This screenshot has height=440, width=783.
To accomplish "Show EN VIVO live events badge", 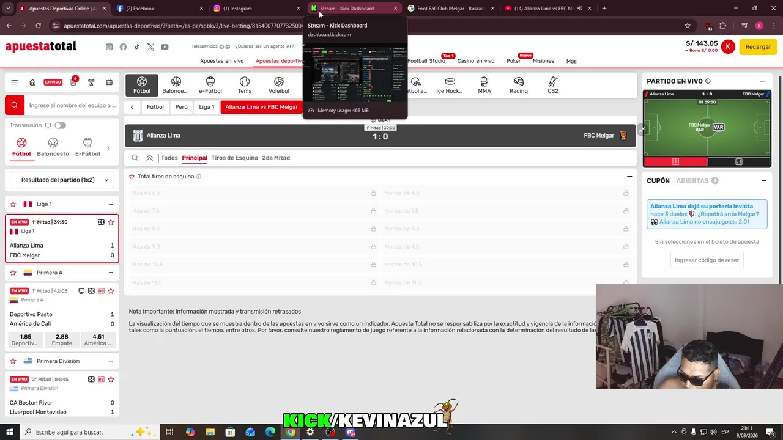I will [x=53, y=82].
